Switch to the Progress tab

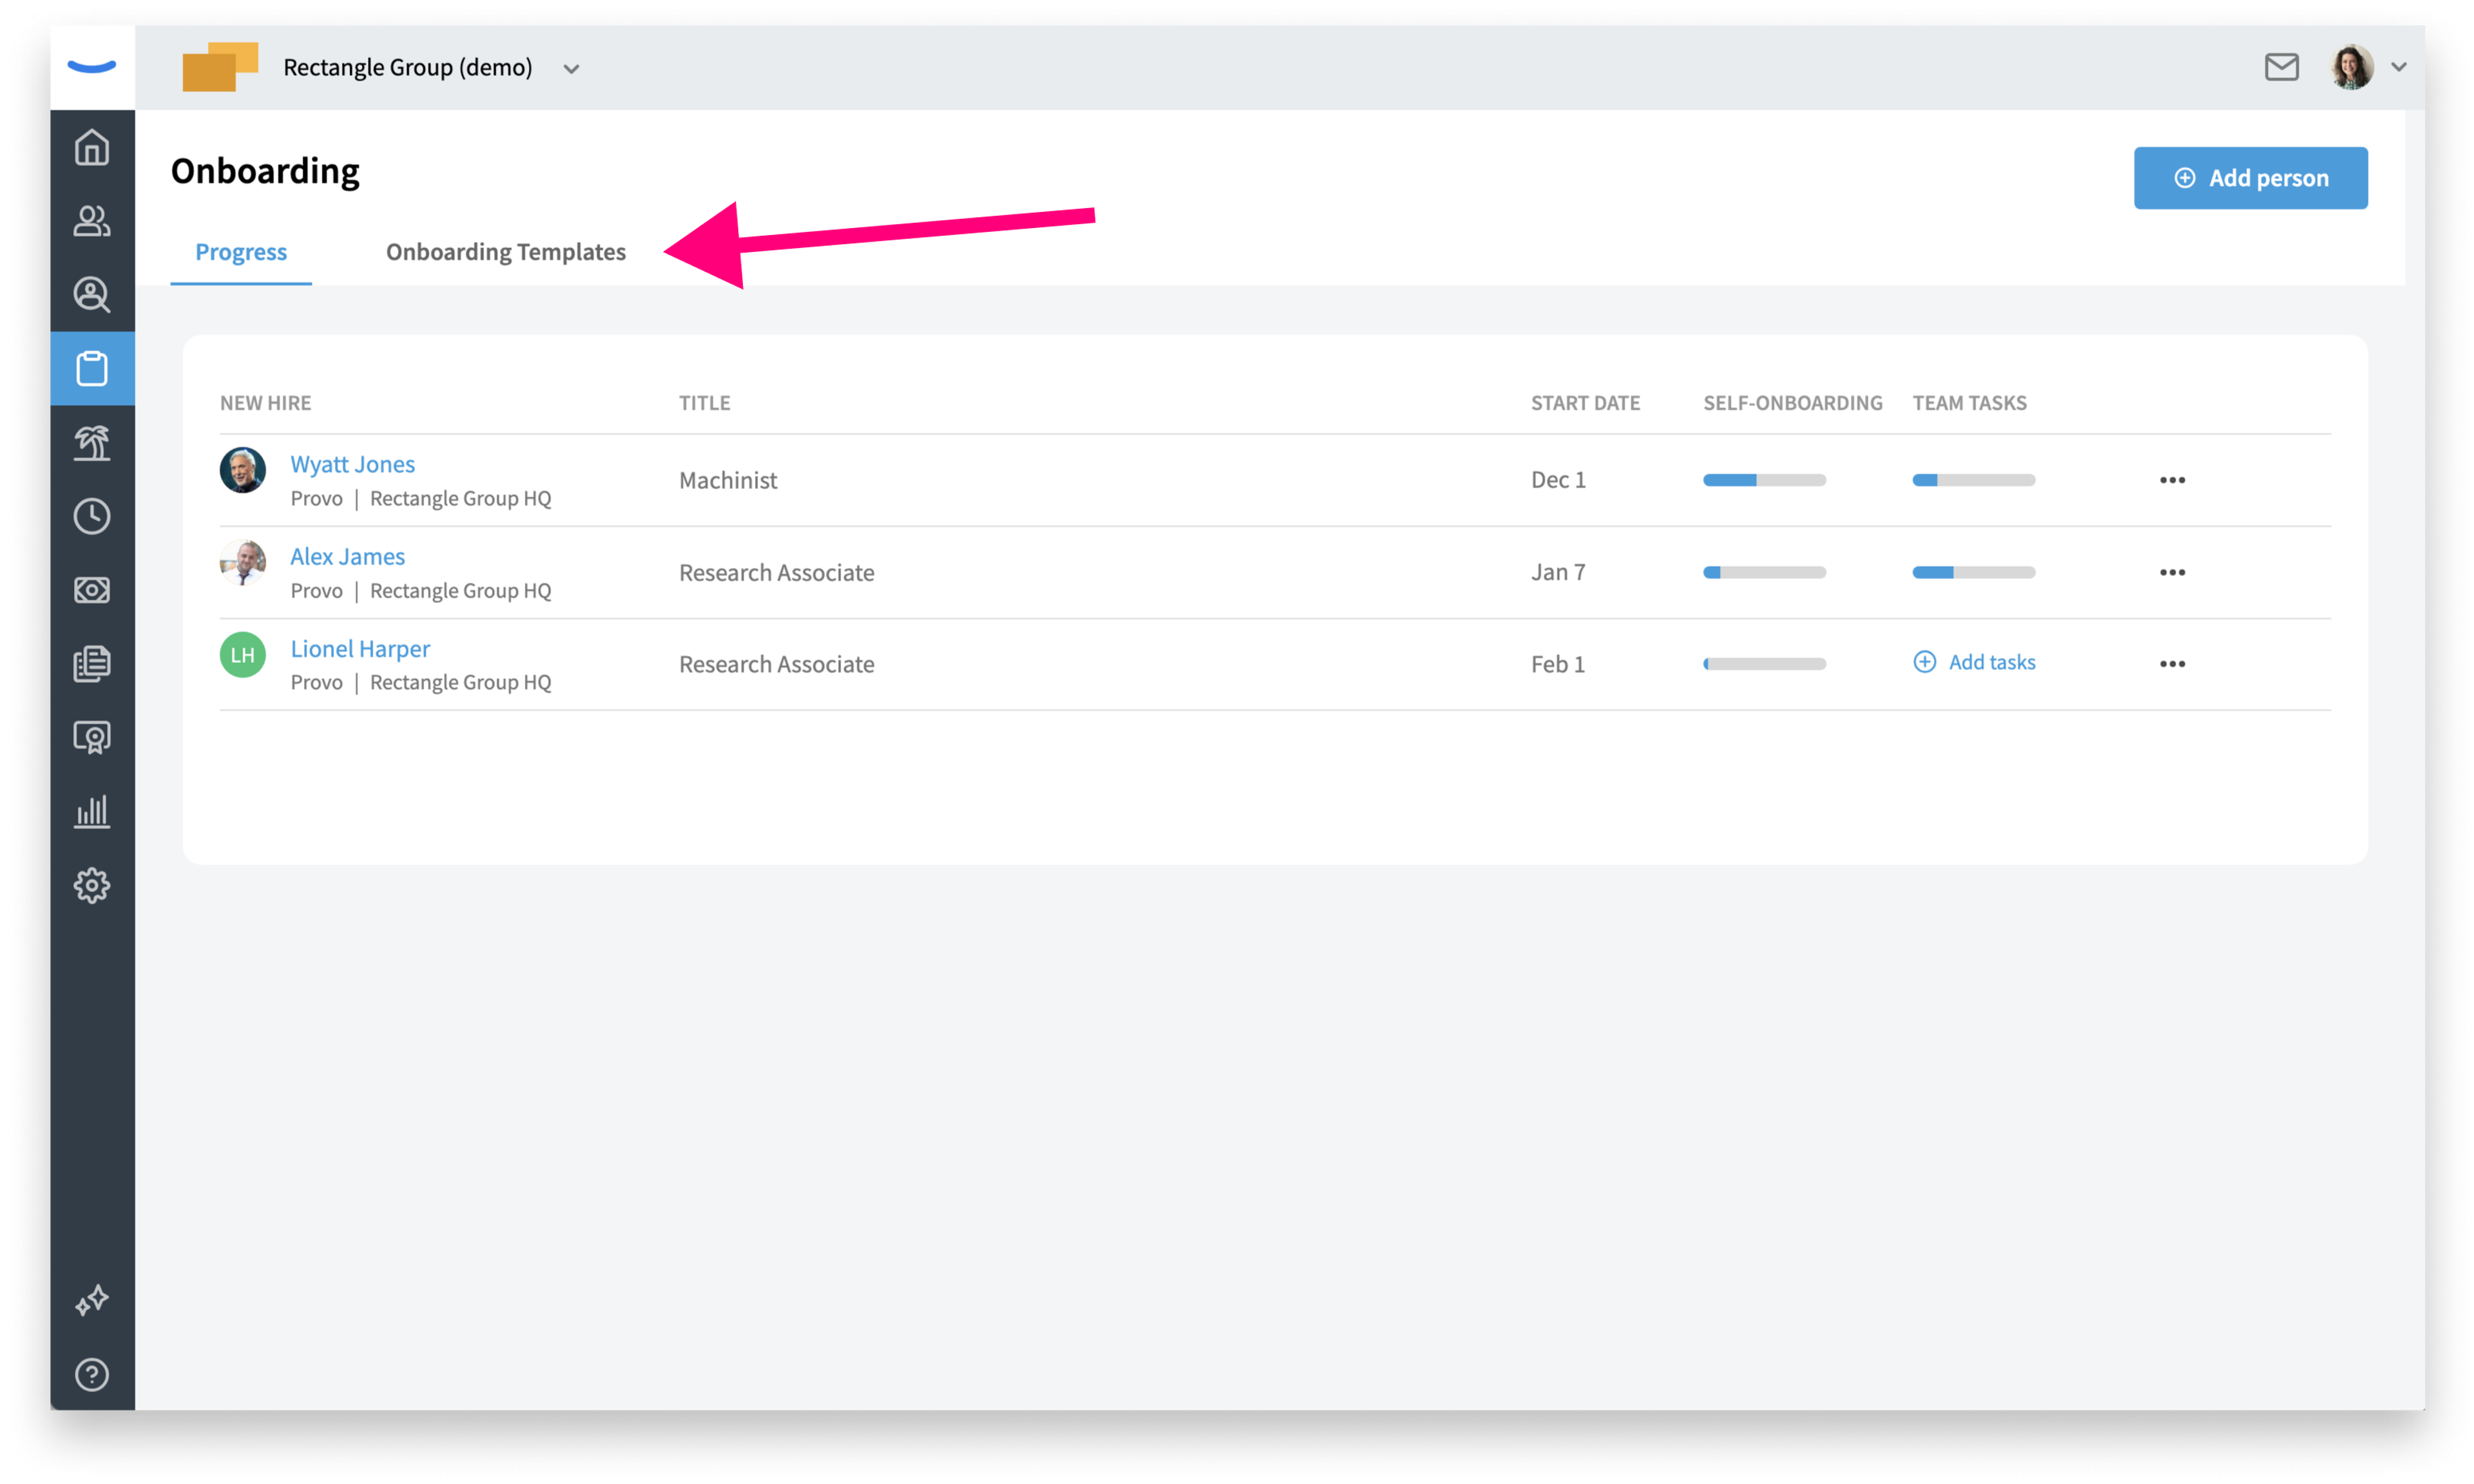pyautogui.click(x=241, y=252)
